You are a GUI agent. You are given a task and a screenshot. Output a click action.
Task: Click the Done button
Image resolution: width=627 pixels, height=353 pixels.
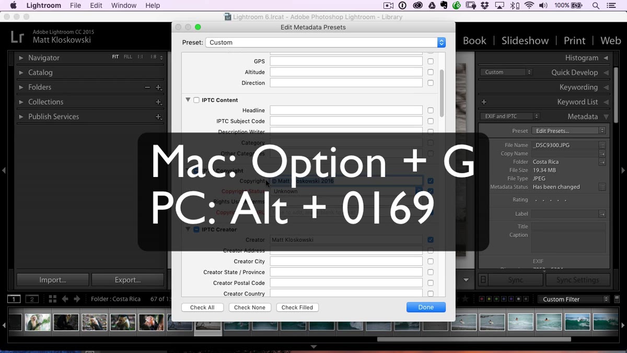coord(426,307)
